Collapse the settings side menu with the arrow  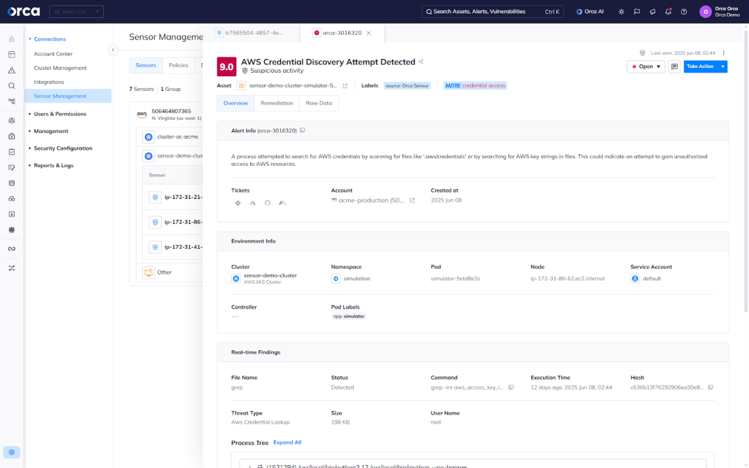point(113,50)
